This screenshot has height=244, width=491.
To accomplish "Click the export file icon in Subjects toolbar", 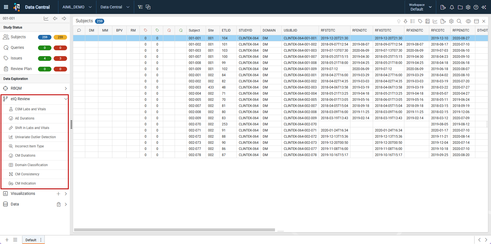I will [x=443, y=21].
